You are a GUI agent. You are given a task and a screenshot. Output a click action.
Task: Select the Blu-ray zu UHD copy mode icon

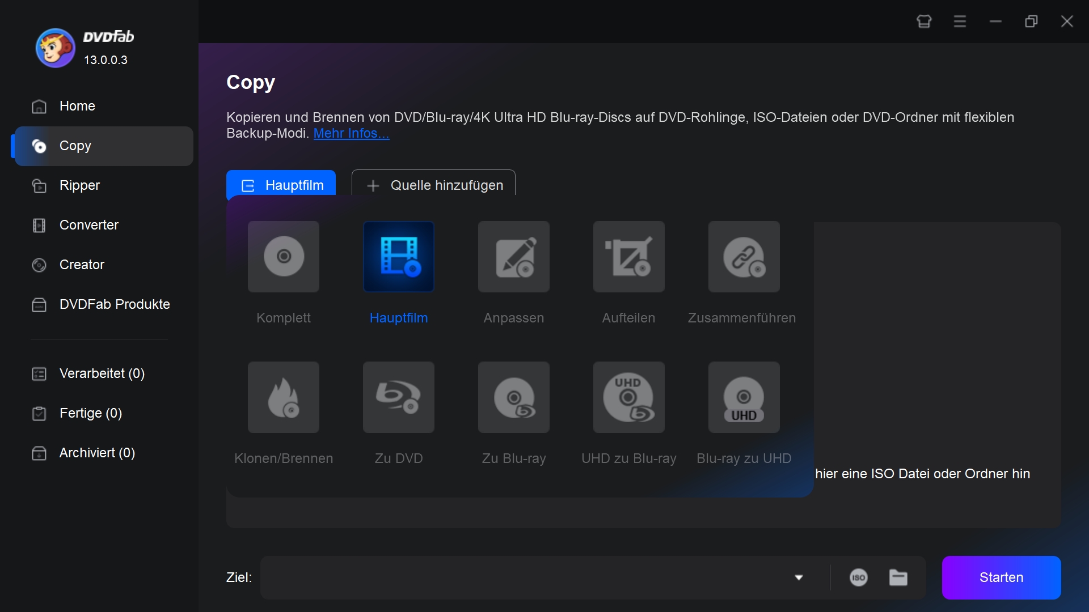point(742,397)
